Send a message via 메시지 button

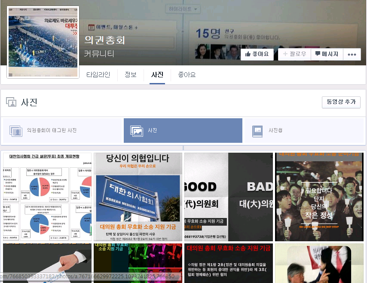(327, 54)
